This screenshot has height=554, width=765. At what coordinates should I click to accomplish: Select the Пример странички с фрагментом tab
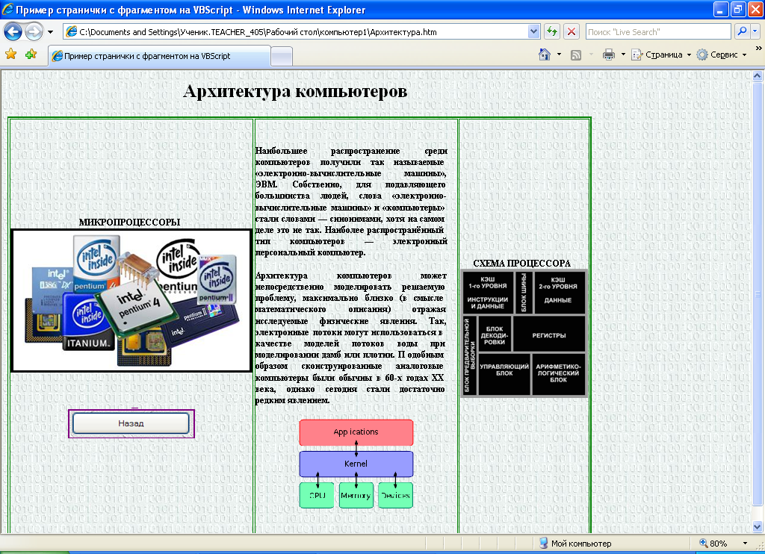(x=159, y=56)
